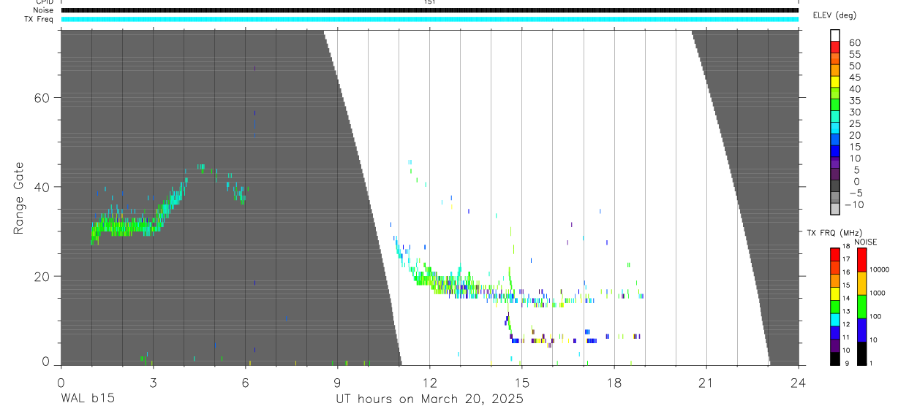Click the x-axis tick label '6'
Image resolution: width=898 pixels, height=414 pixels.
click(245, 382)
